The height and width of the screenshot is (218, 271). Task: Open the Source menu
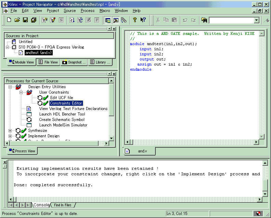[70, 11]
